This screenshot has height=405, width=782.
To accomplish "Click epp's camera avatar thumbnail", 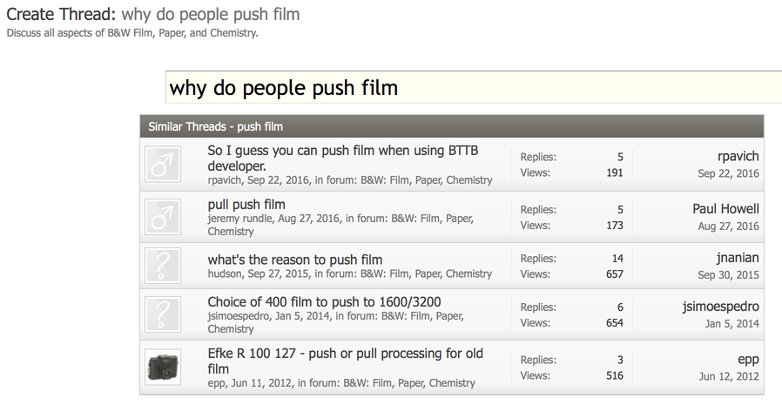I will (x=163, y=368).
